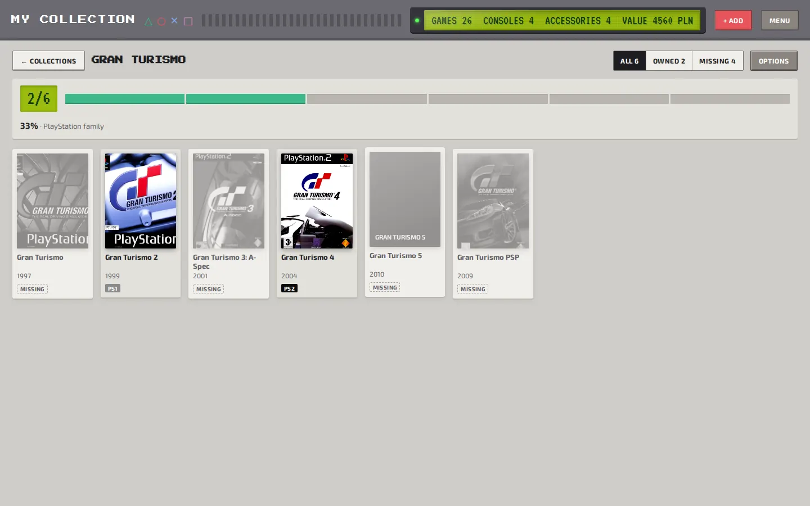This screenshot has width=810, height=506.
Task: Click the blue cross PlayStation symbol
Action: pyautogui.click(x=174, y=21)
